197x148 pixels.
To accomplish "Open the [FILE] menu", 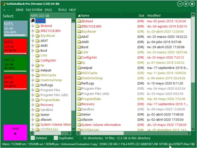I will point(48,10).
